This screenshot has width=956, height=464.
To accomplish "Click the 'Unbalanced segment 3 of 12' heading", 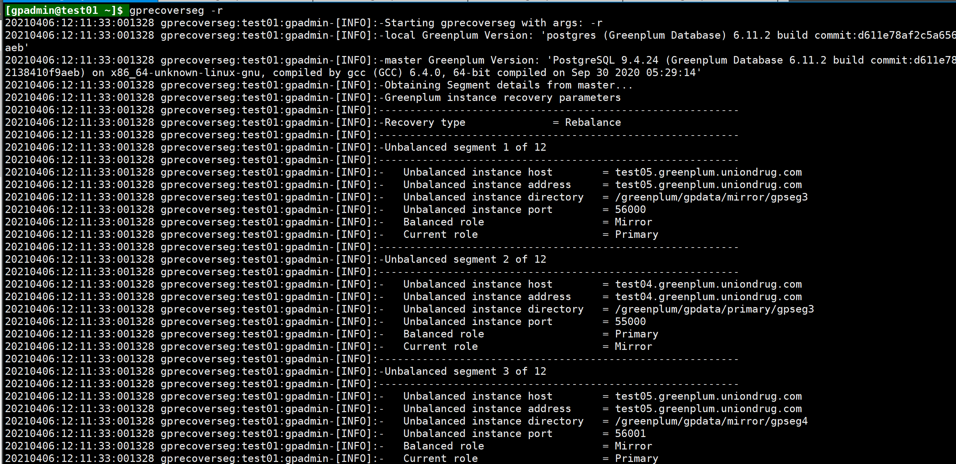I will (466, 371).
